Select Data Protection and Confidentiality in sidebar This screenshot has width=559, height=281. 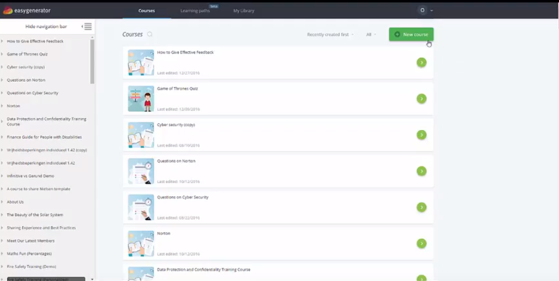[x=47, y=122]
